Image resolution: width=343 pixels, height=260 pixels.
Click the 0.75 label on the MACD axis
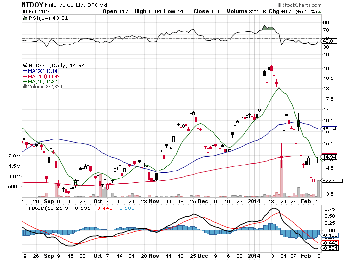click(329, 209)
